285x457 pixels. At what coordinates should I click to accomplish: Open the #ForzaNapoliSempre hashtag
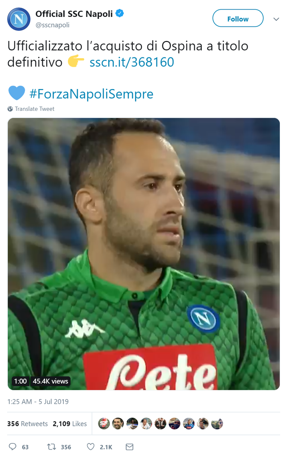pos(91,94)
